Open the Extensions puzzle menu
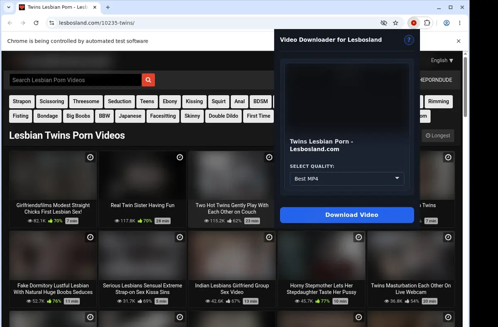This screenshot has height=327, width=498. click(427, 23)
